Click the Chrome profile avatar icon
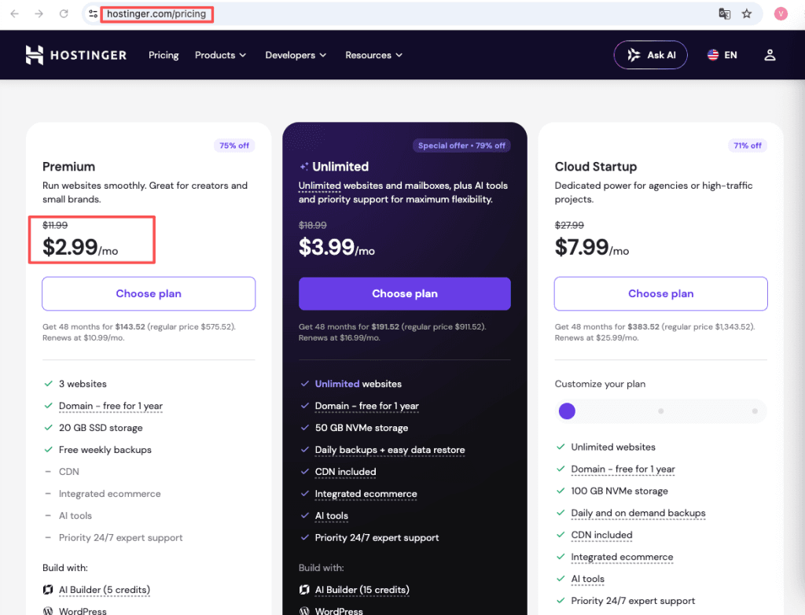Image resolution: width=805 pixels, height=615 pixels. 781,14
